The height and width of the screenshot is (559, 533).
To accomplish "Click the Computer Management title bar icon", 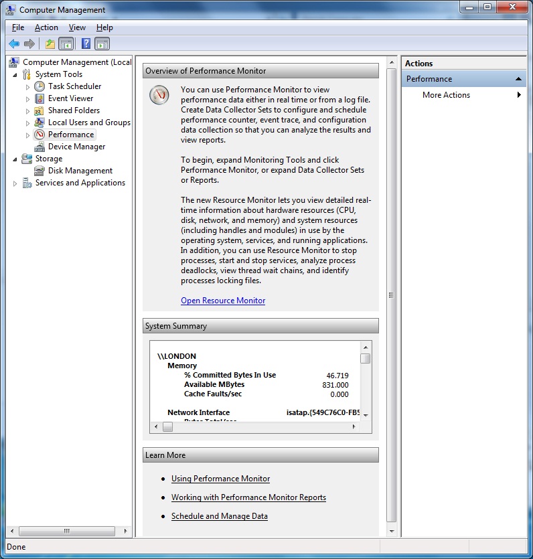I will click(11, 10).
